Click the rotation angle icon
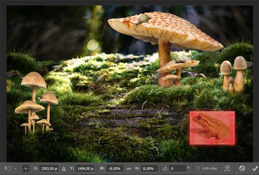Screen dimensions: 259x175 [165, 168]
